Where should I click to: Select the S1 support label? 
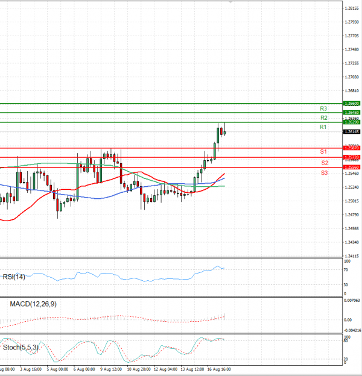[323, 152]
